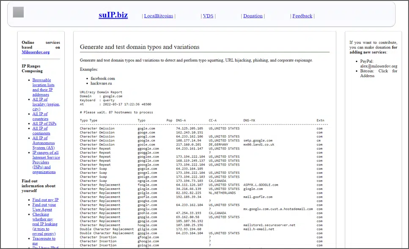Screen dimensions: 409x249
Task: Click the Keyboard : qwerty report line
Action: click(x=97, y=100)
